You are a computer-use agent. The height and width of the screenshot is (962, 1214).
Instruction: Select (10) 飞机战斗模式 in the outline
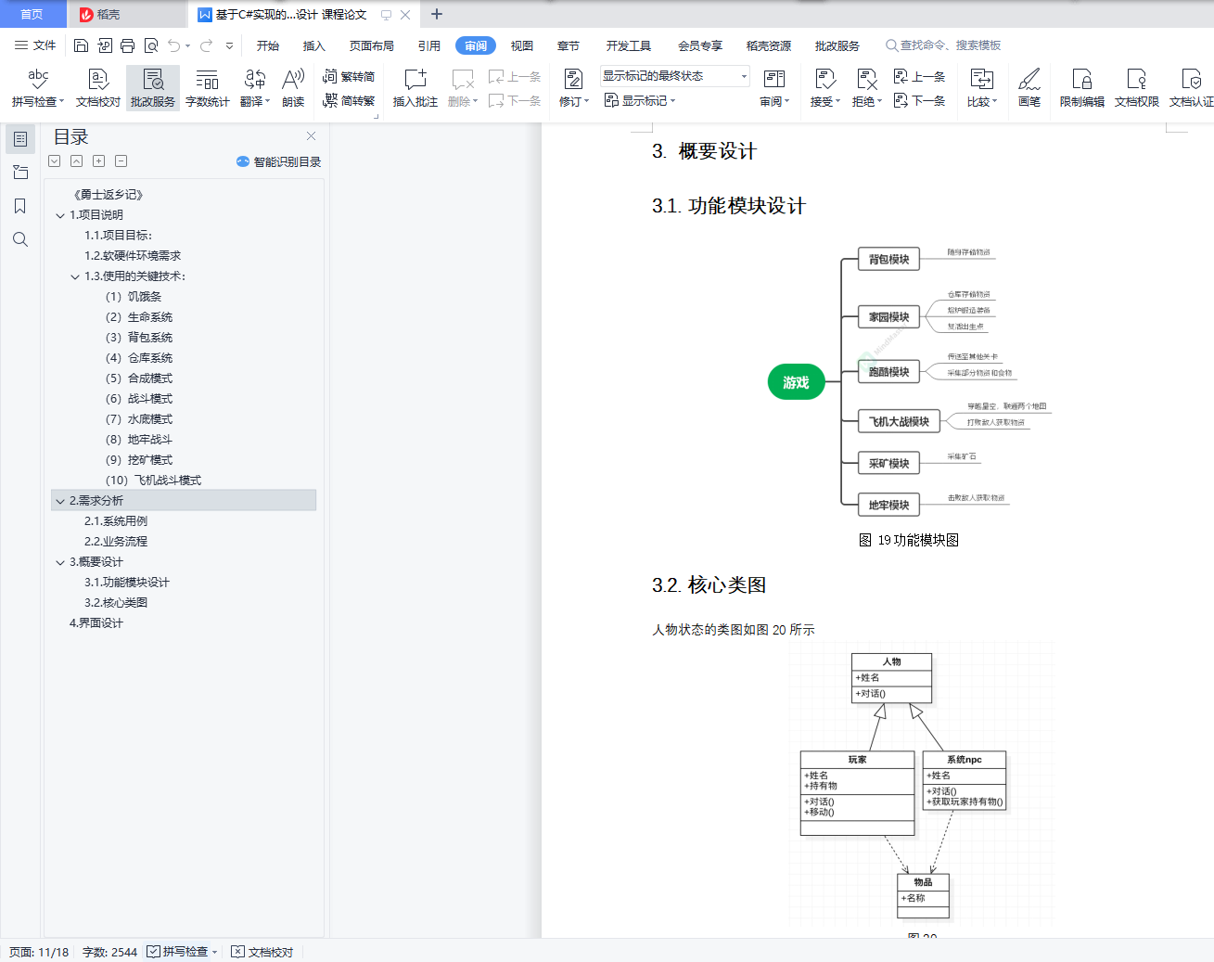[x=153, y=481]
